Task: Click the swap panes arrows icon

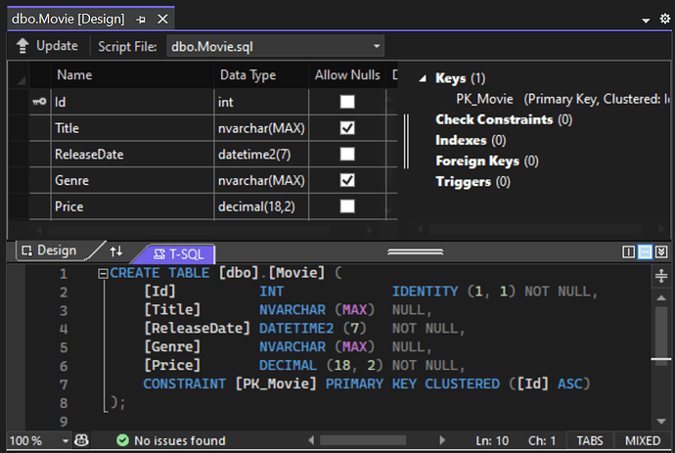Action: click(115, 251)
